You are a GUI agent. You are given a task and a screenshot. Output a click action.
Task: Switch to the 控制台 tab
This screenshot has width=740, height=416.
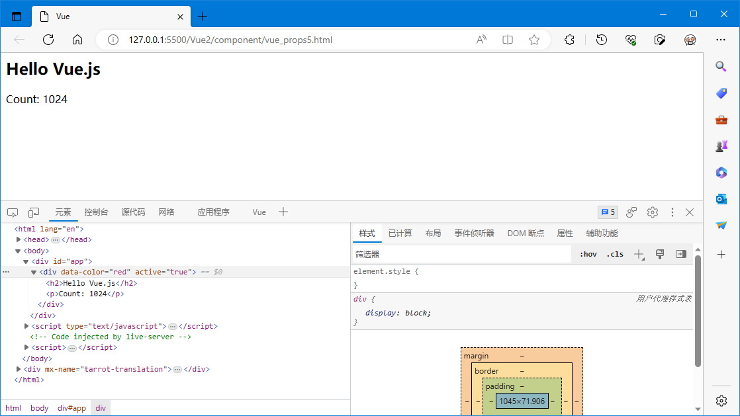(96, 212)
